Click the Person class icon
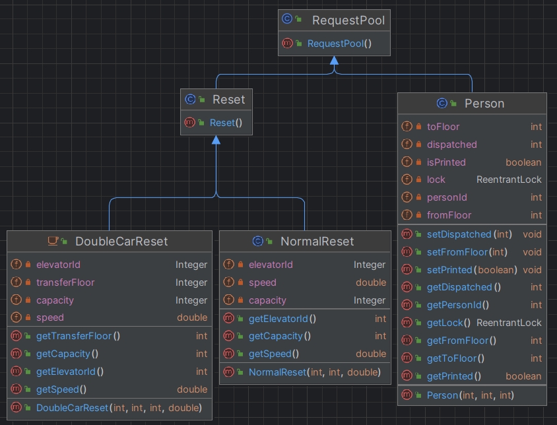 [442, 104]
